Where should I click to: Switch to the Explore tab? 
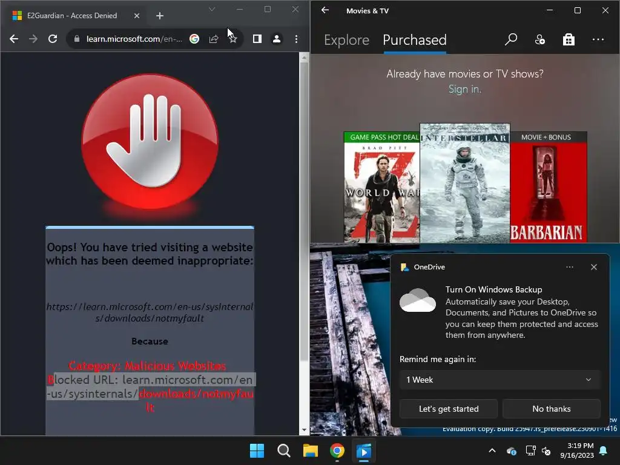click(x=346, y=40)
